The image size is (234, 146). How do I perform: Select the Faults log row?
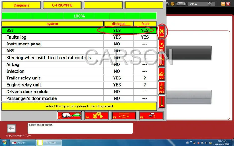point(79,37)
